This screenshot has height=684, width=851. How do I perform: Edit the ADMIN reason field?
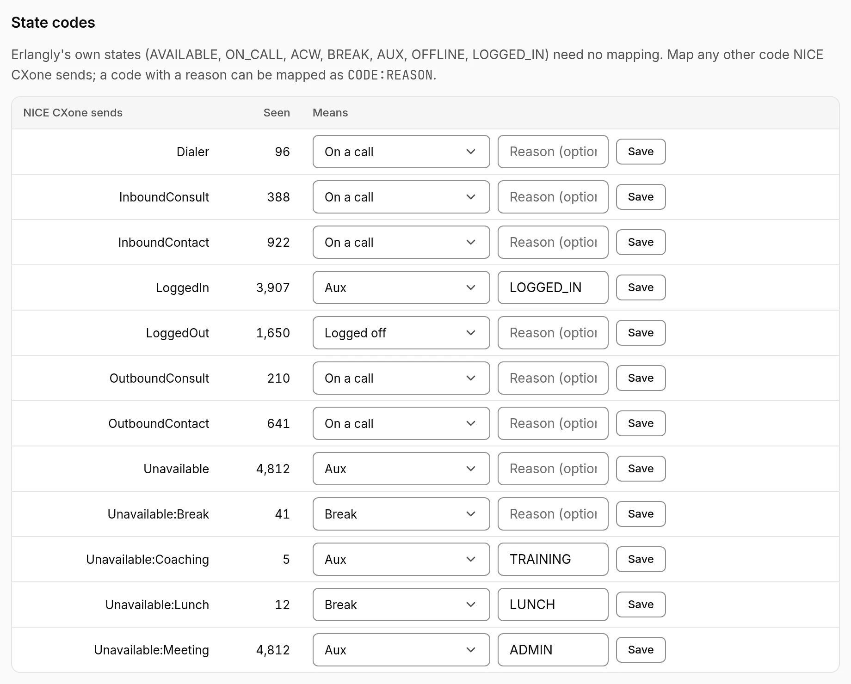(553, 650)
